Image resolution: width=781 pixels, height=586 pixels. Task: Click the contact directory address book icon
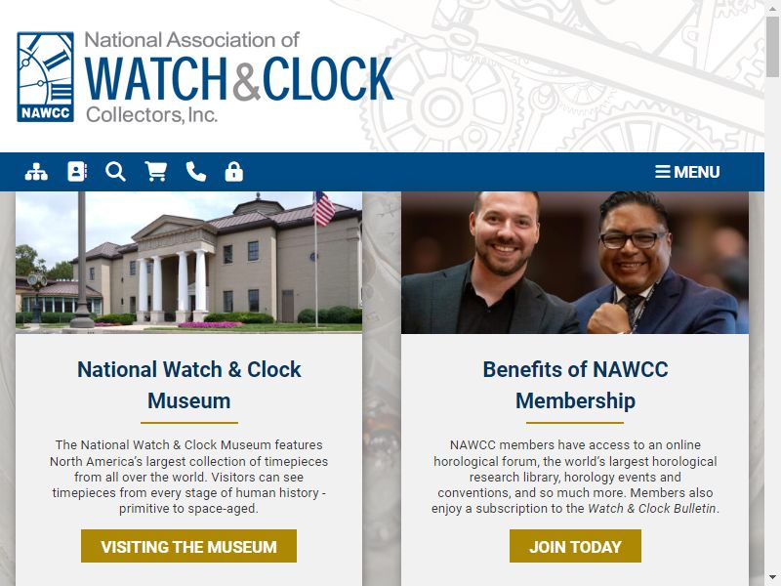(77, 172)
